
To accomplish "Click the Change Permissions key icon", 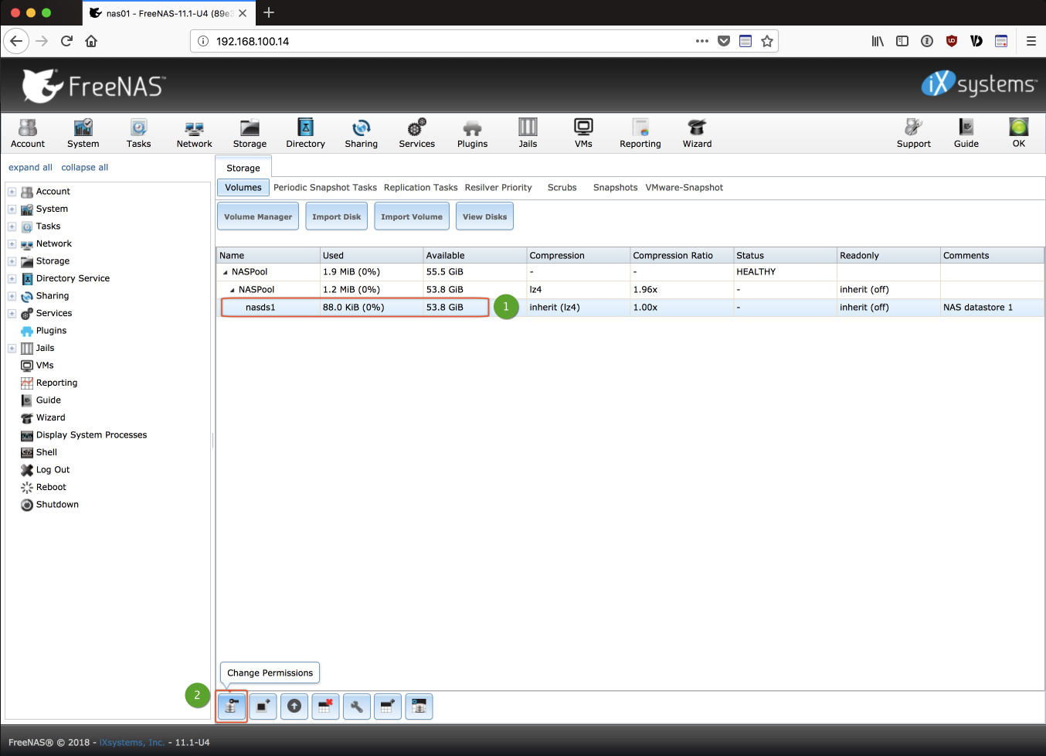I will click(x=231, y=707).
